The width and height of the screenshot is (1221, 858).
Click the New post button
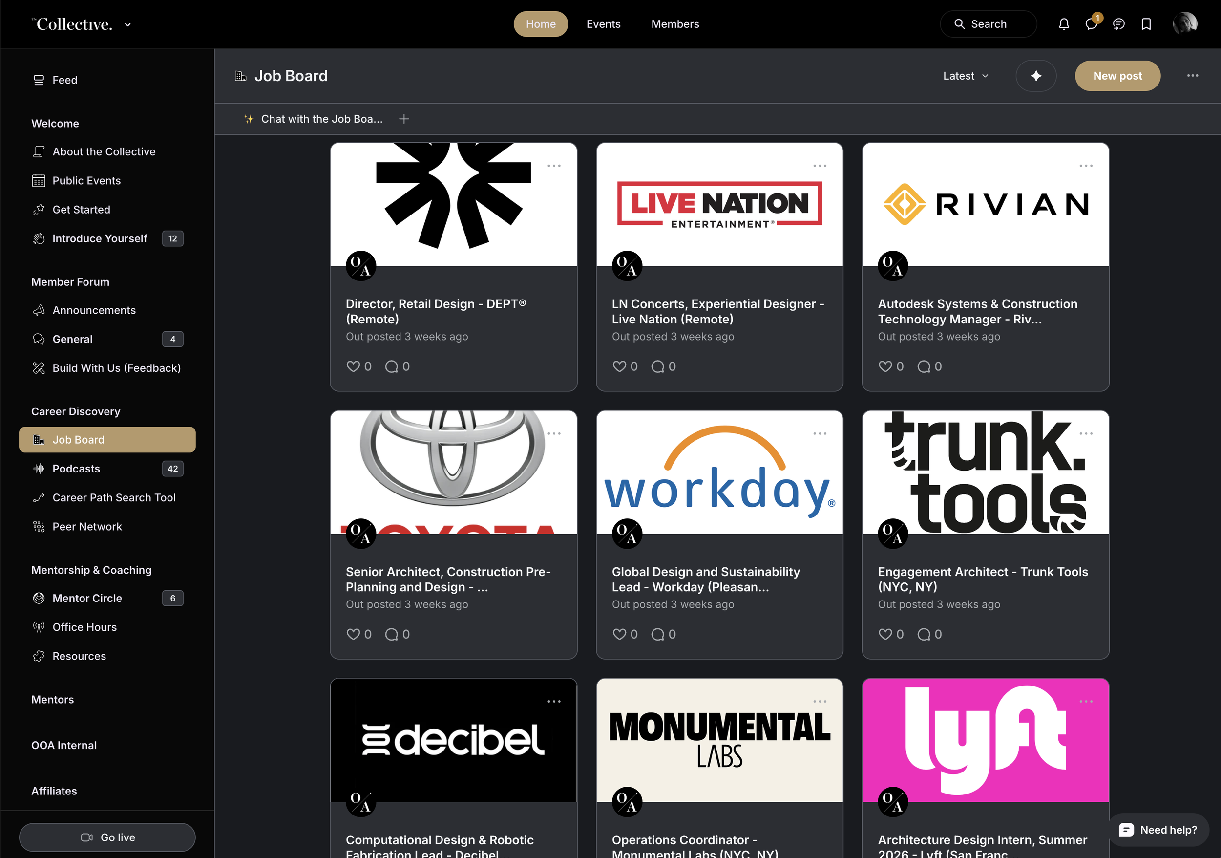1117,76
